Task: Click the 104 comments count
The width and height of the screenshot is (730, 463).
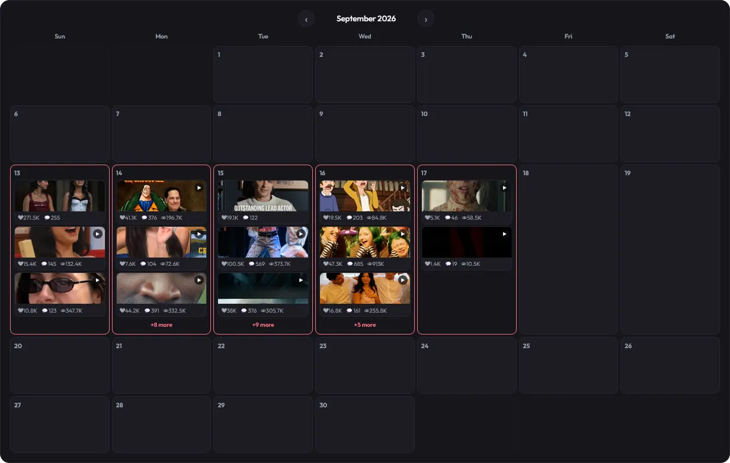Action: 152,264
